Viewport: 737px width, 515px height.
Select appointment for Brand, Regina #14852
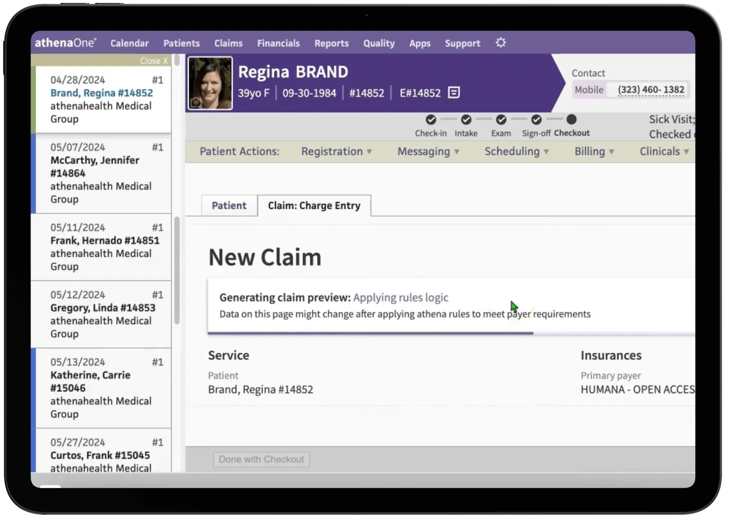[102, 93]
